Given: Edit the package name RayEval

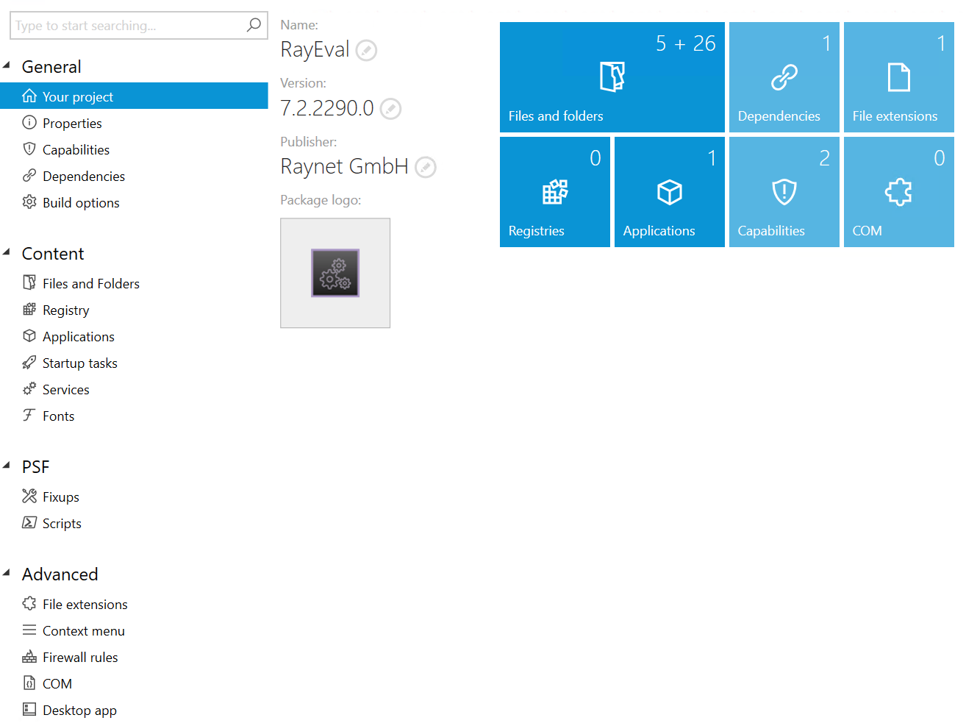Looking at the screenshot, I should click(x=366, y=50).
